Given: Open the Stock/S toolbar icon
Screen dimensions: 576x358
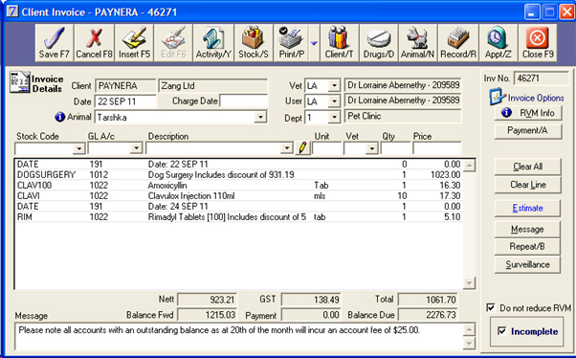Looking at the screenshot, I should click(254, 43).
